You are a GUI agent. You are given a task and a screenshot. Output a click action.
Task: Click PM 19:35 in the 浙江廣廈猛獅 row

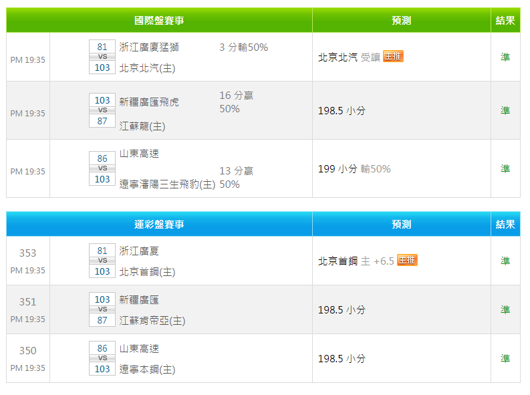pyautogui.click(x=27, y=59)
